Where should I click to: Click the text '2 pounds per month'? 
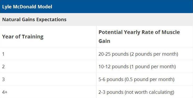point(154,54)
